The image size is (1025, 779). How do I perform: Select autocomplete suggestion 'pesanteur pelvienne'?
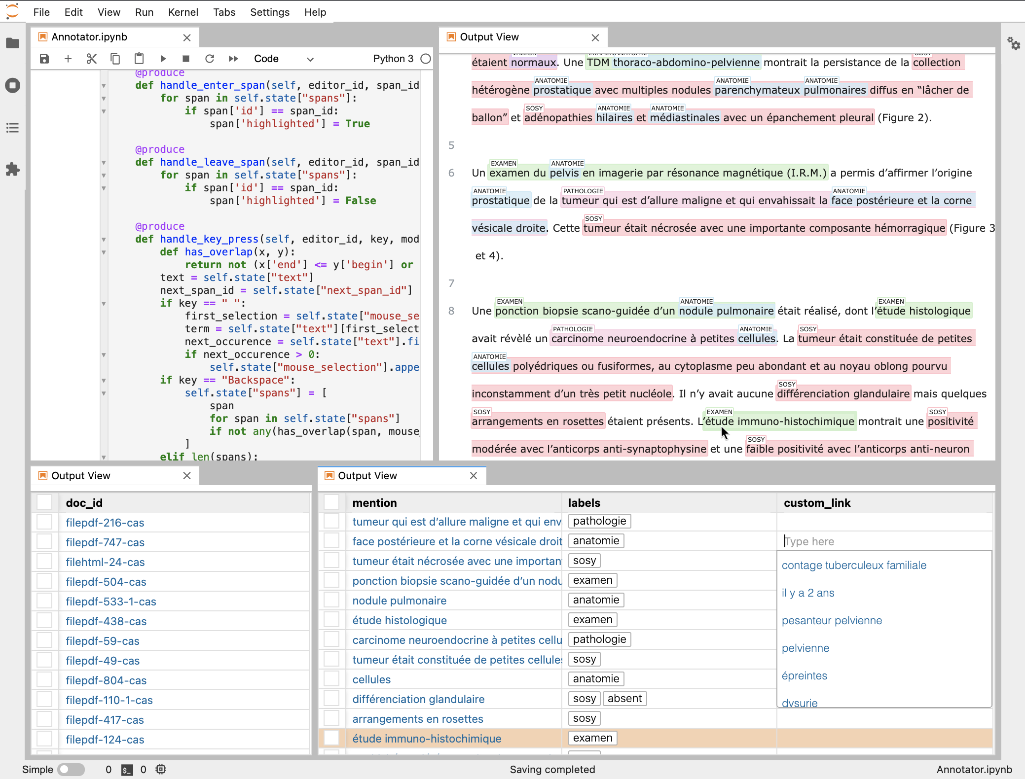832,620
